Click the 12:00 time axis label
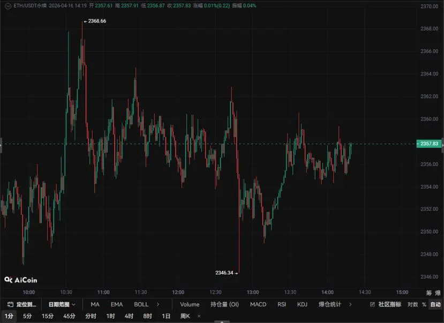The height and width of the screenshot is (323, 444). [x=178, y=292]
